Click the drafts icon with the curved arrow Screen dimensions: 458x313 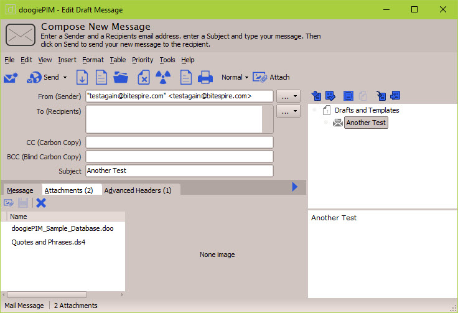point(381,95)
